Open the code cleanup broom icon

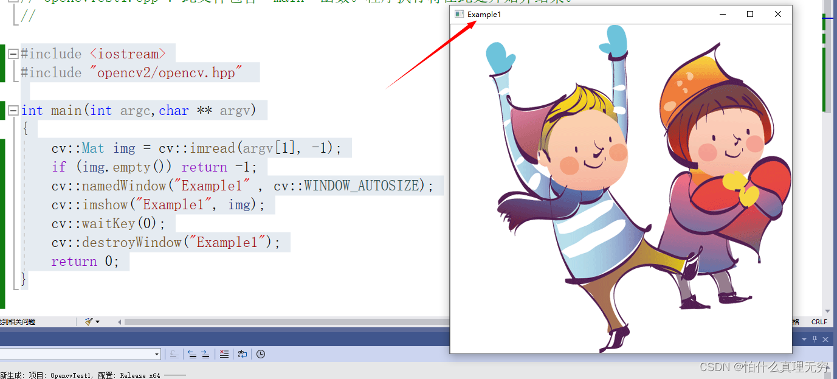click(89, 322)
